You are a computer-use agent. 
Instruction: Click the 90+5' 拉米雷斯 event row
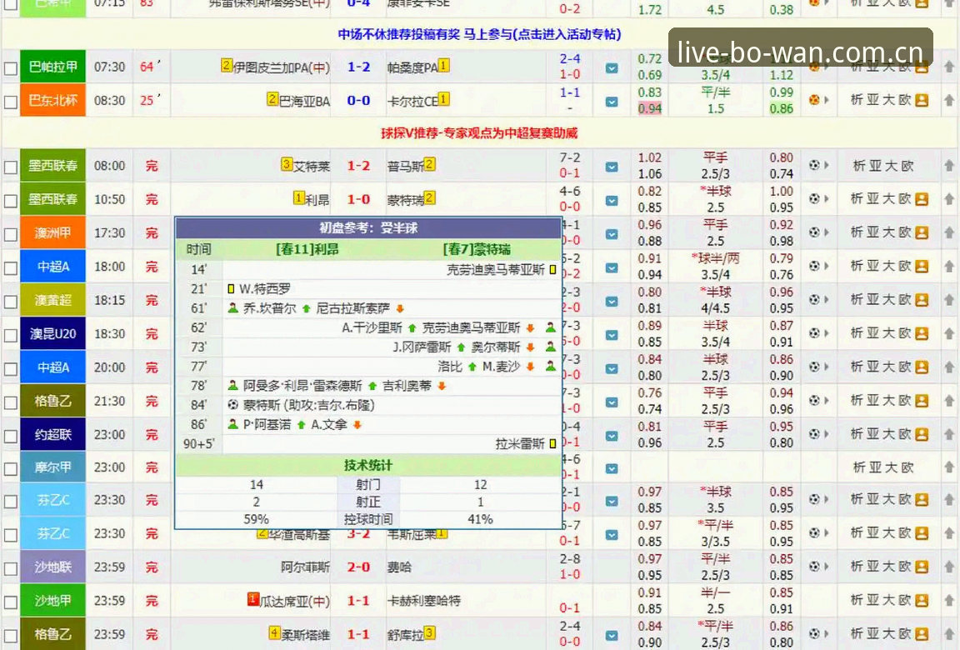(368, 443)
